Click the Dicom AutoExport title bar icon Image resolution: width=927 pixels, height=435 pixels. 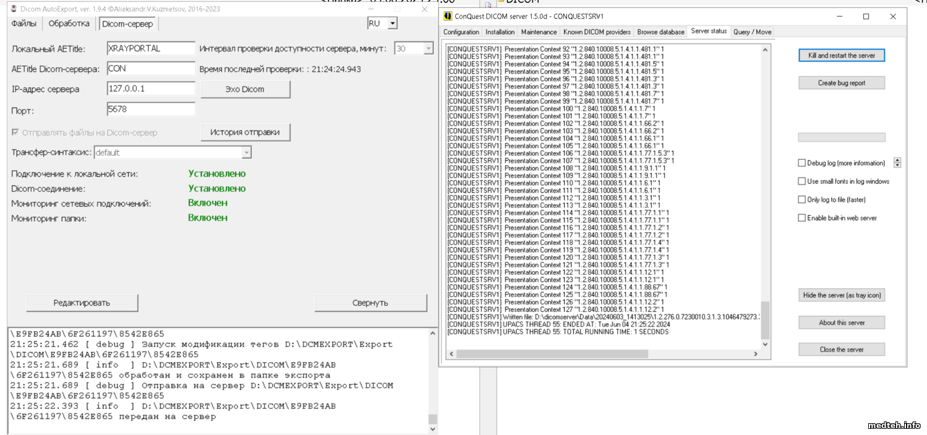tap(14, 9)
